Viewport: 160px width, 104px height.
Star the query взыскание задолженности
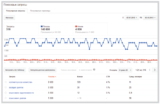(6, 93)
